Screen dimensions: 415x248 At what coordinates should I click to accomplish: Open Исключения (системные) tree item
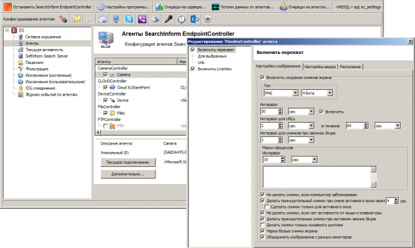[x=48, y=75]
